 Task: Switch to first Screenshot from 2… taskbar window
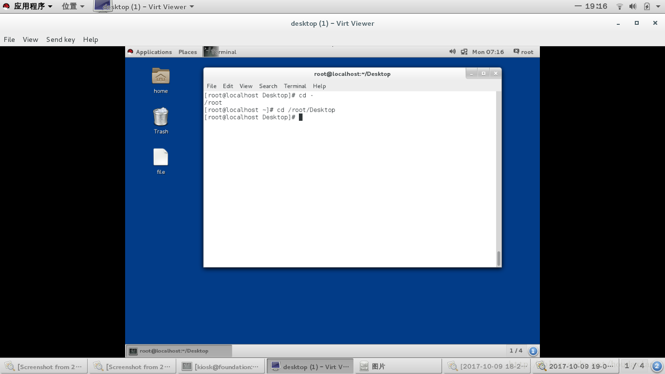(44, 366)
